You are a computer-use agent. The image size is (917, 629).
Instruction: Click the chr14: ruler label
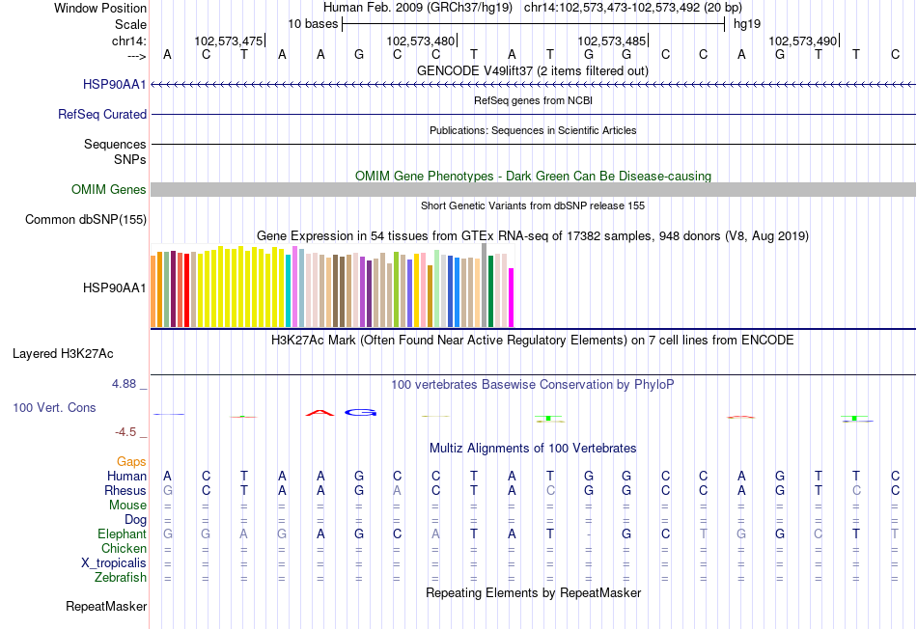point(129,41)
